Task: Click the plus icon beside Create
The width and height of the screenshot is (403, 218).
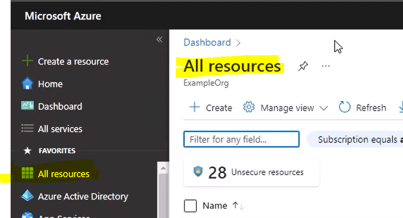Action: click(x=195, y=107)
